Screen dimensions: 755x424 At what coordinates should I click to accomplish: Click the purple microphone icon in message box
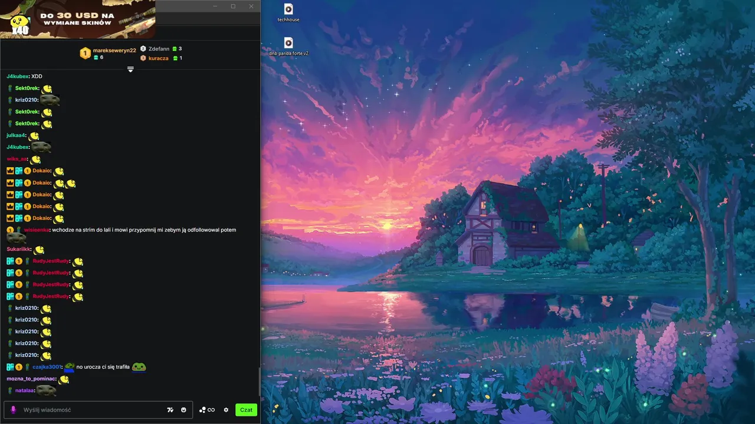click(x=14, y=410)
